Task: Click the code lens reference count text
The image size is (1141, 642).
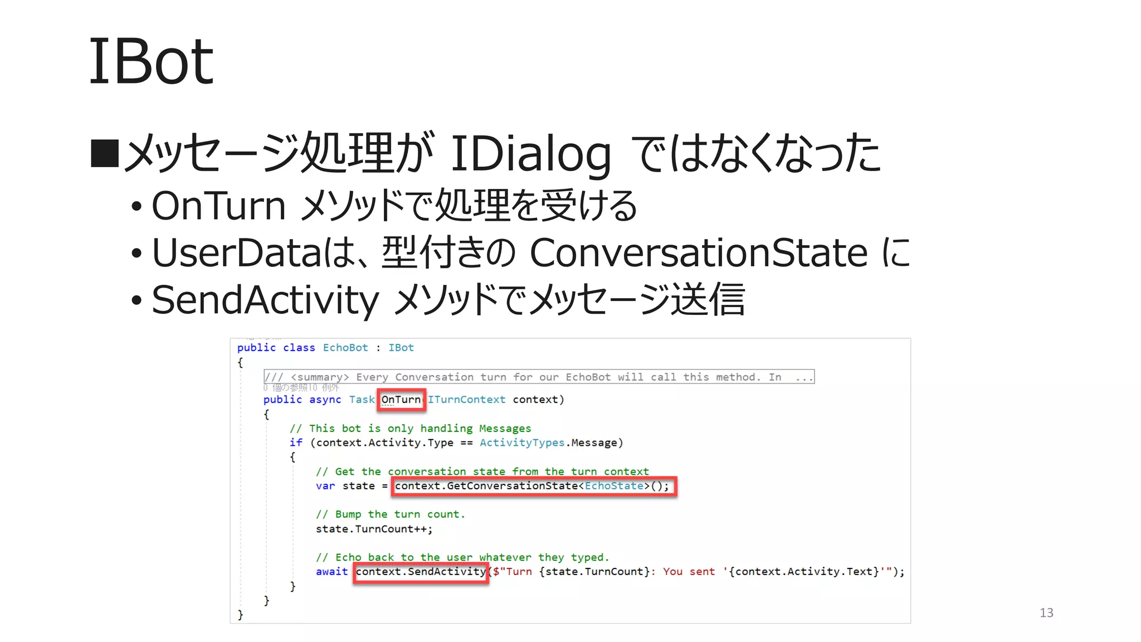Action: pos(301,387)
